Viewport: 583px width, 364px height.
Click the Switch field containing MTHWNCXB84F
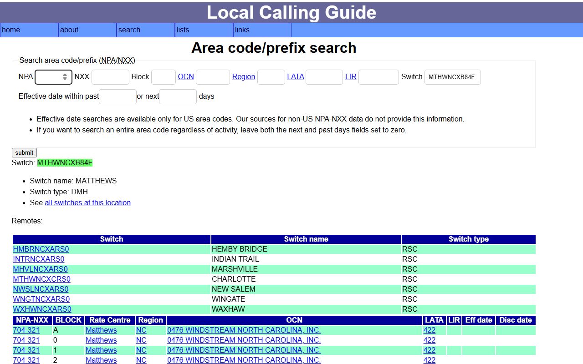click(x=452, y=77)
